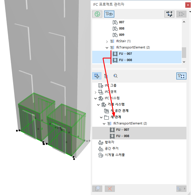Select the 새 관계 folder
Screen dimensions: 191x195
point(116,117)
